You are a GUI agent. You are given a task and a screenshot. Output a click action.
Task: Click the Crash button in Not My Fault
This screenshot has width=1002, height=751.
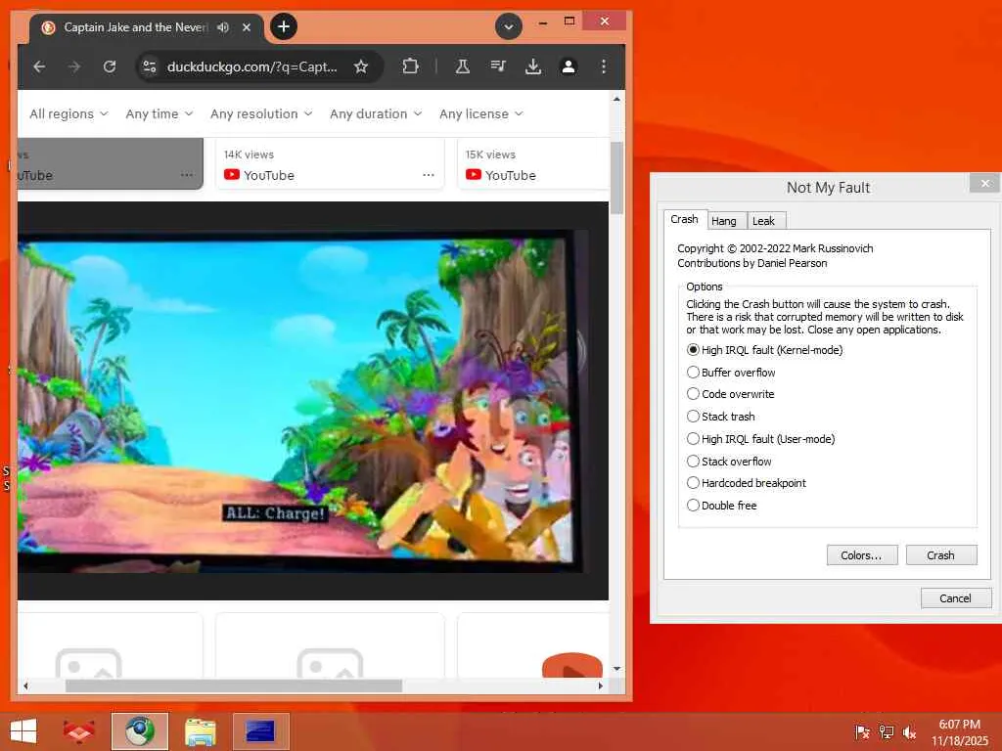pos(940,555)
